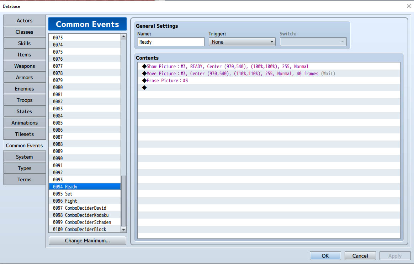The height and width of the screenshot is (264, 414).
Task: Go to the System tab
Action: pos(24,157)
